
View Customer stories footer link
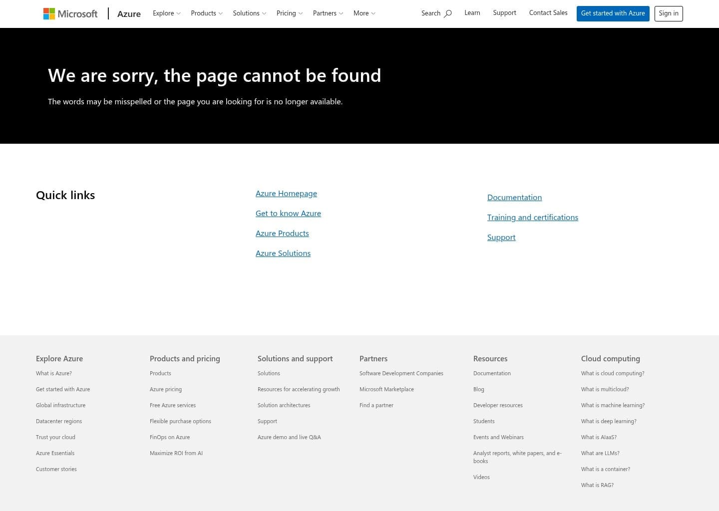(56, 469)
